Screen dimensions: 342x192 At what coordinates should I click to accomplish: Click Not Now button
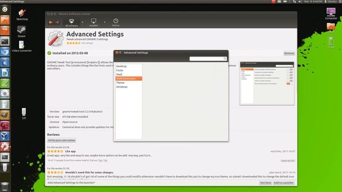(x=266, y=182)
